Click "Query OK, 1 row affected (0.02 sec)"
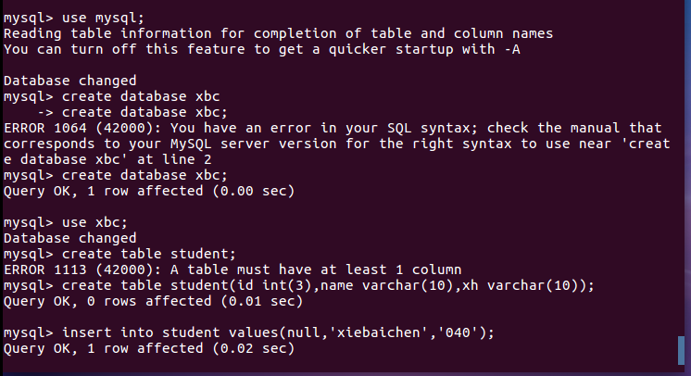 tap(148, 348)
